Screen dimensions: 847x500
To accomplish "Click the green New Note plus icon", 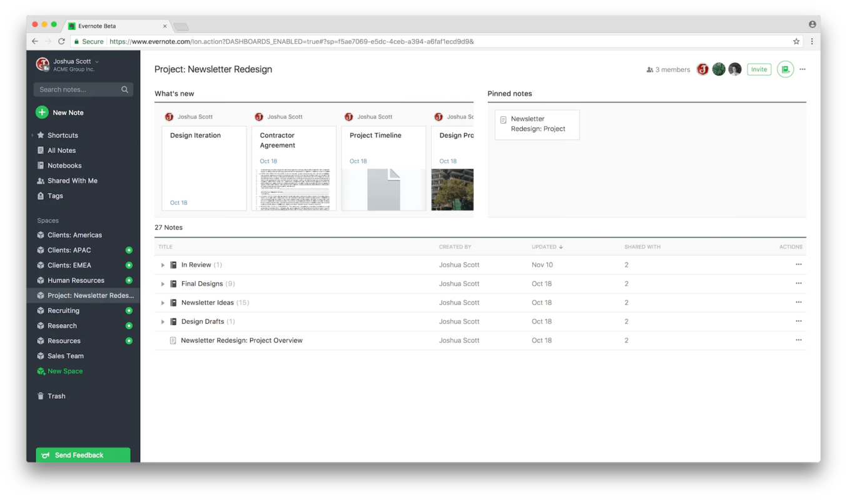I will tap(42, 112).
